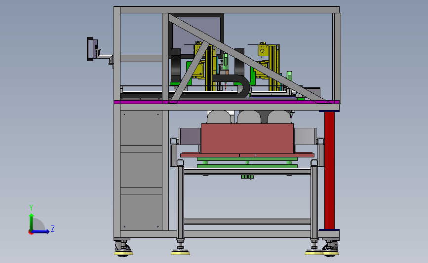Select the large dark red box
Screen dimensions: 428x263
[247, 138]
